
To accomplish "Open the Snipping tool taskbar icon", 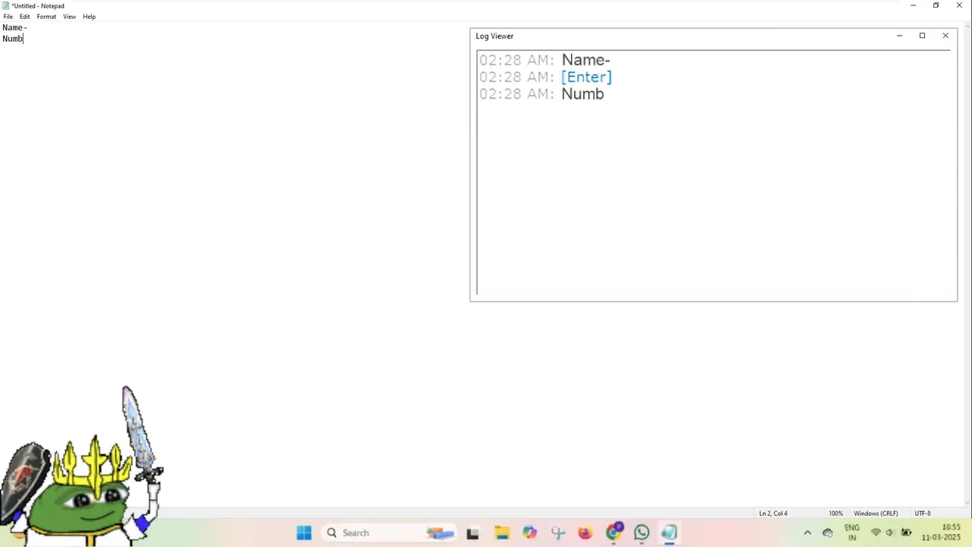I will pos(557,533).
